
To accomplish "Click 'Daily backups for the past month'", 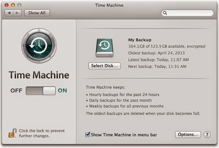I will (120, 100).
